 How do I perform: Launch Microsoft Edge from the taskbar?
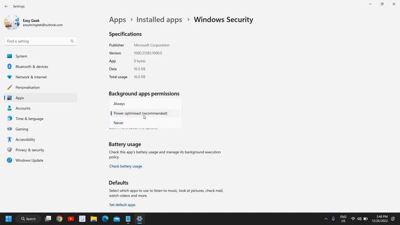105,219
